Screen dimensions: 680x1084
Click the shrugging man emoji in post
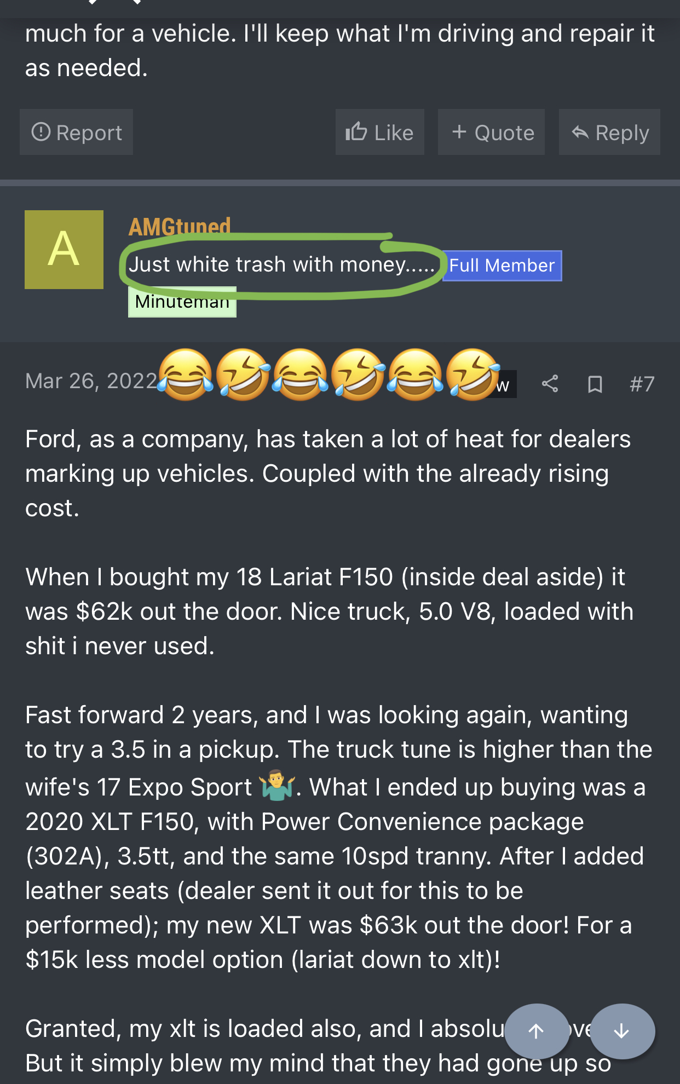277,786
